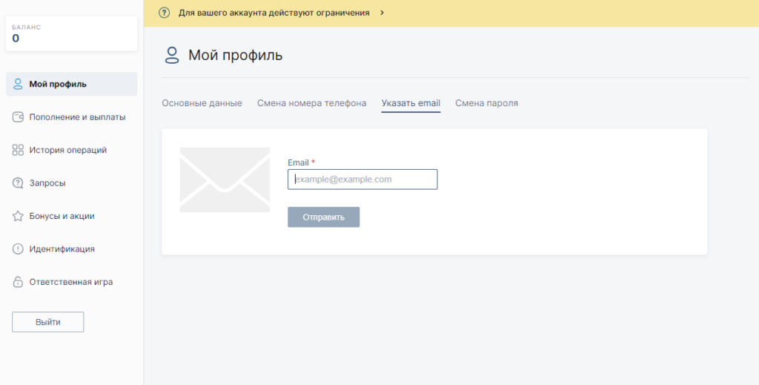Click the wallet icon for Пополнение и выплаты

pyautogui.click(x=18, y=116)
